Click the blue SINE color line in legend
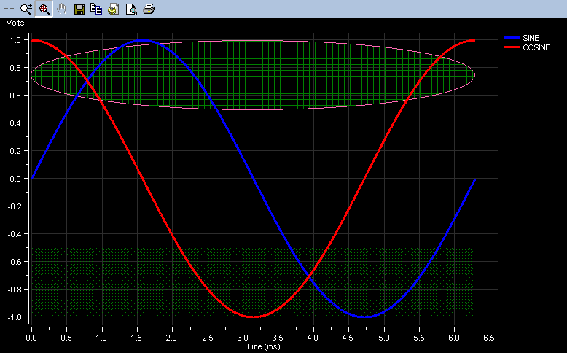 tap(512, 37)
